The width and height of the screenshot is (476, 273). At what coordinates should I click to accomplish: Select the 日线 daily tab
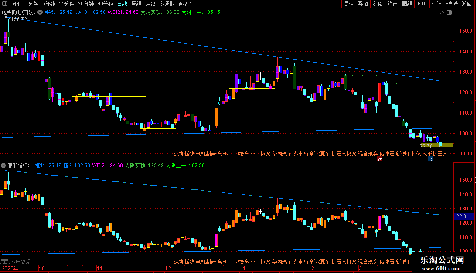(x=122, y=4)
